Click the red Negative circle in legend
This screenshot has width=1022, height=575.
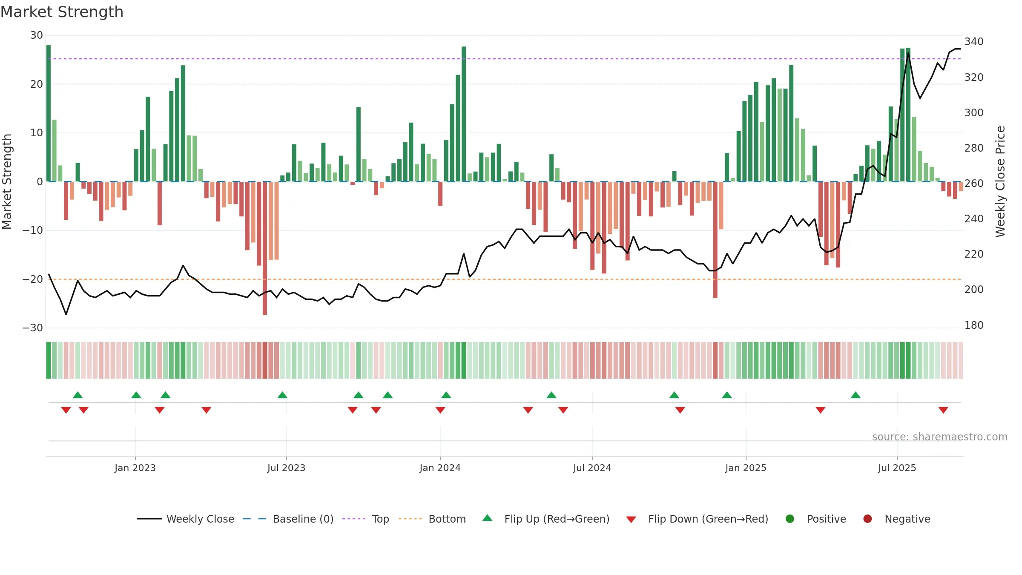click(867, 519)
